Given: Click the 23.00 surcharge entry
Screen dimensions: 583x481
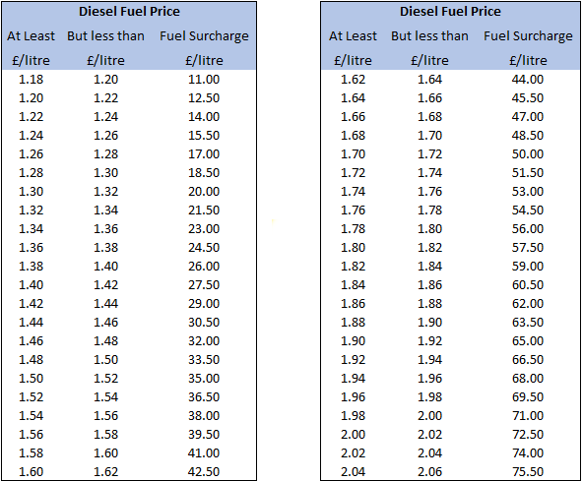Looking at the screenshot, I should tap(204, 229).
